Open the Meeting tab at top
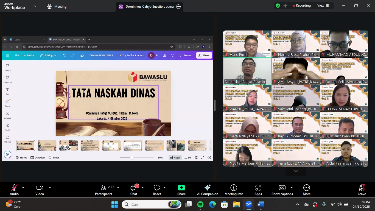Viewport: 375px width, 211px height. click(57, 7)
